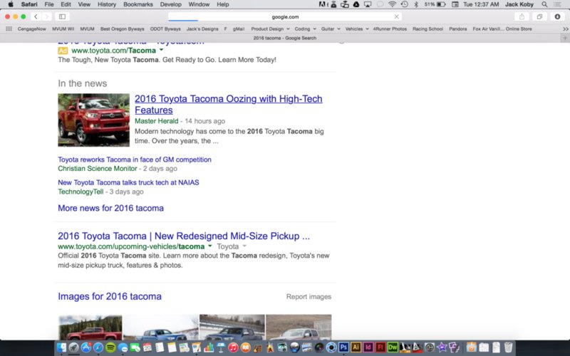Open iBooks from the Dock
This screenshot has width=570, height=356.
[245, 347]
